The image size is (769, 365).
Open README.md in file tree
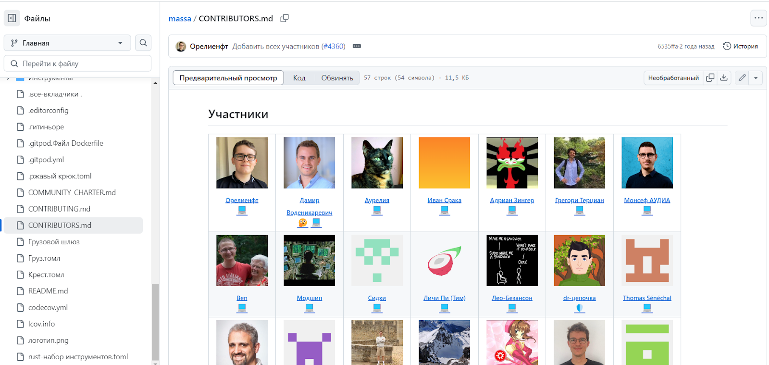[48, 291]
